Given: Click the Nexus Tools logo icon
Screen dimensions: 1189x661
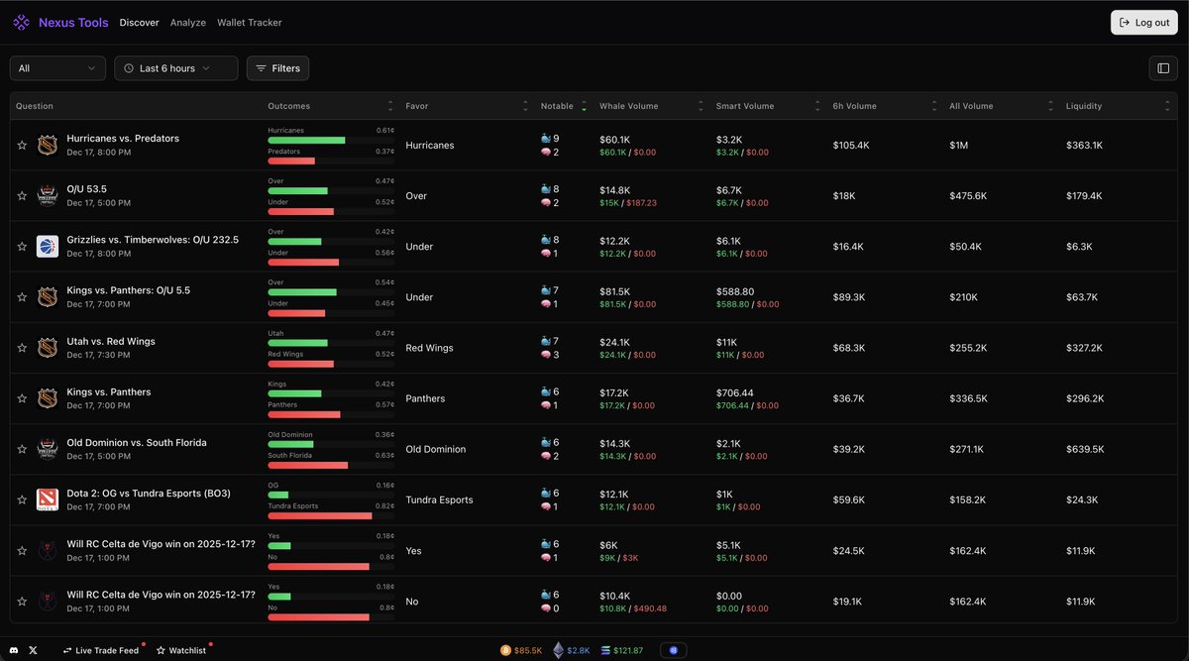Looking at the screenshot, I should [x=22, y=22].
